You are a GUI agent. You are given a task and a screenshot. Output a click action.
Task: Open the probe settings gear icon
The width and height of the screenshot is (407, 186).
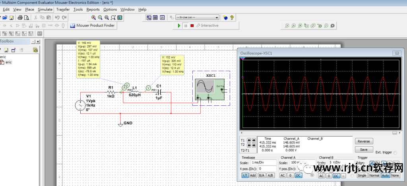pos(333,26)
